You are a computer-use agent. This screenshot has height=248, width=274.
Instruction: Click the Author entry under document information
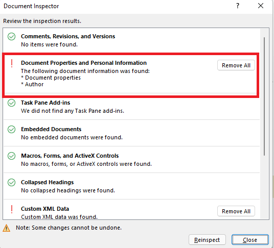[x=34, y=84]
